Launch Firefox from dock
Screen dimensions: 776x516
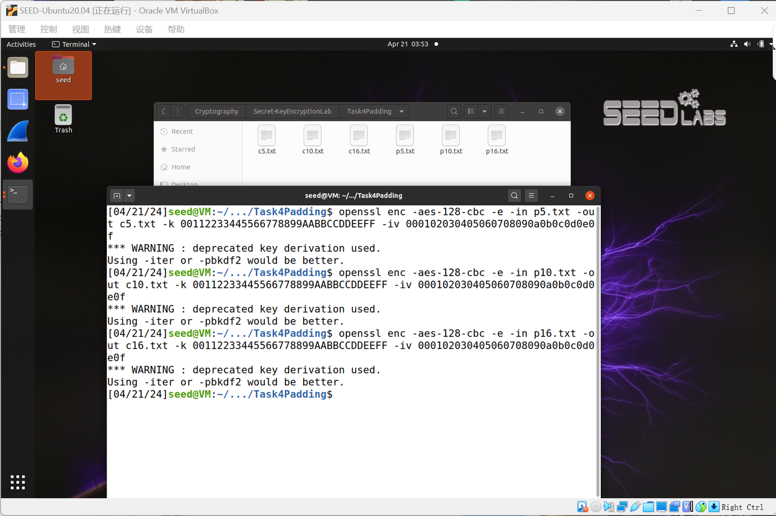[18, 162]
